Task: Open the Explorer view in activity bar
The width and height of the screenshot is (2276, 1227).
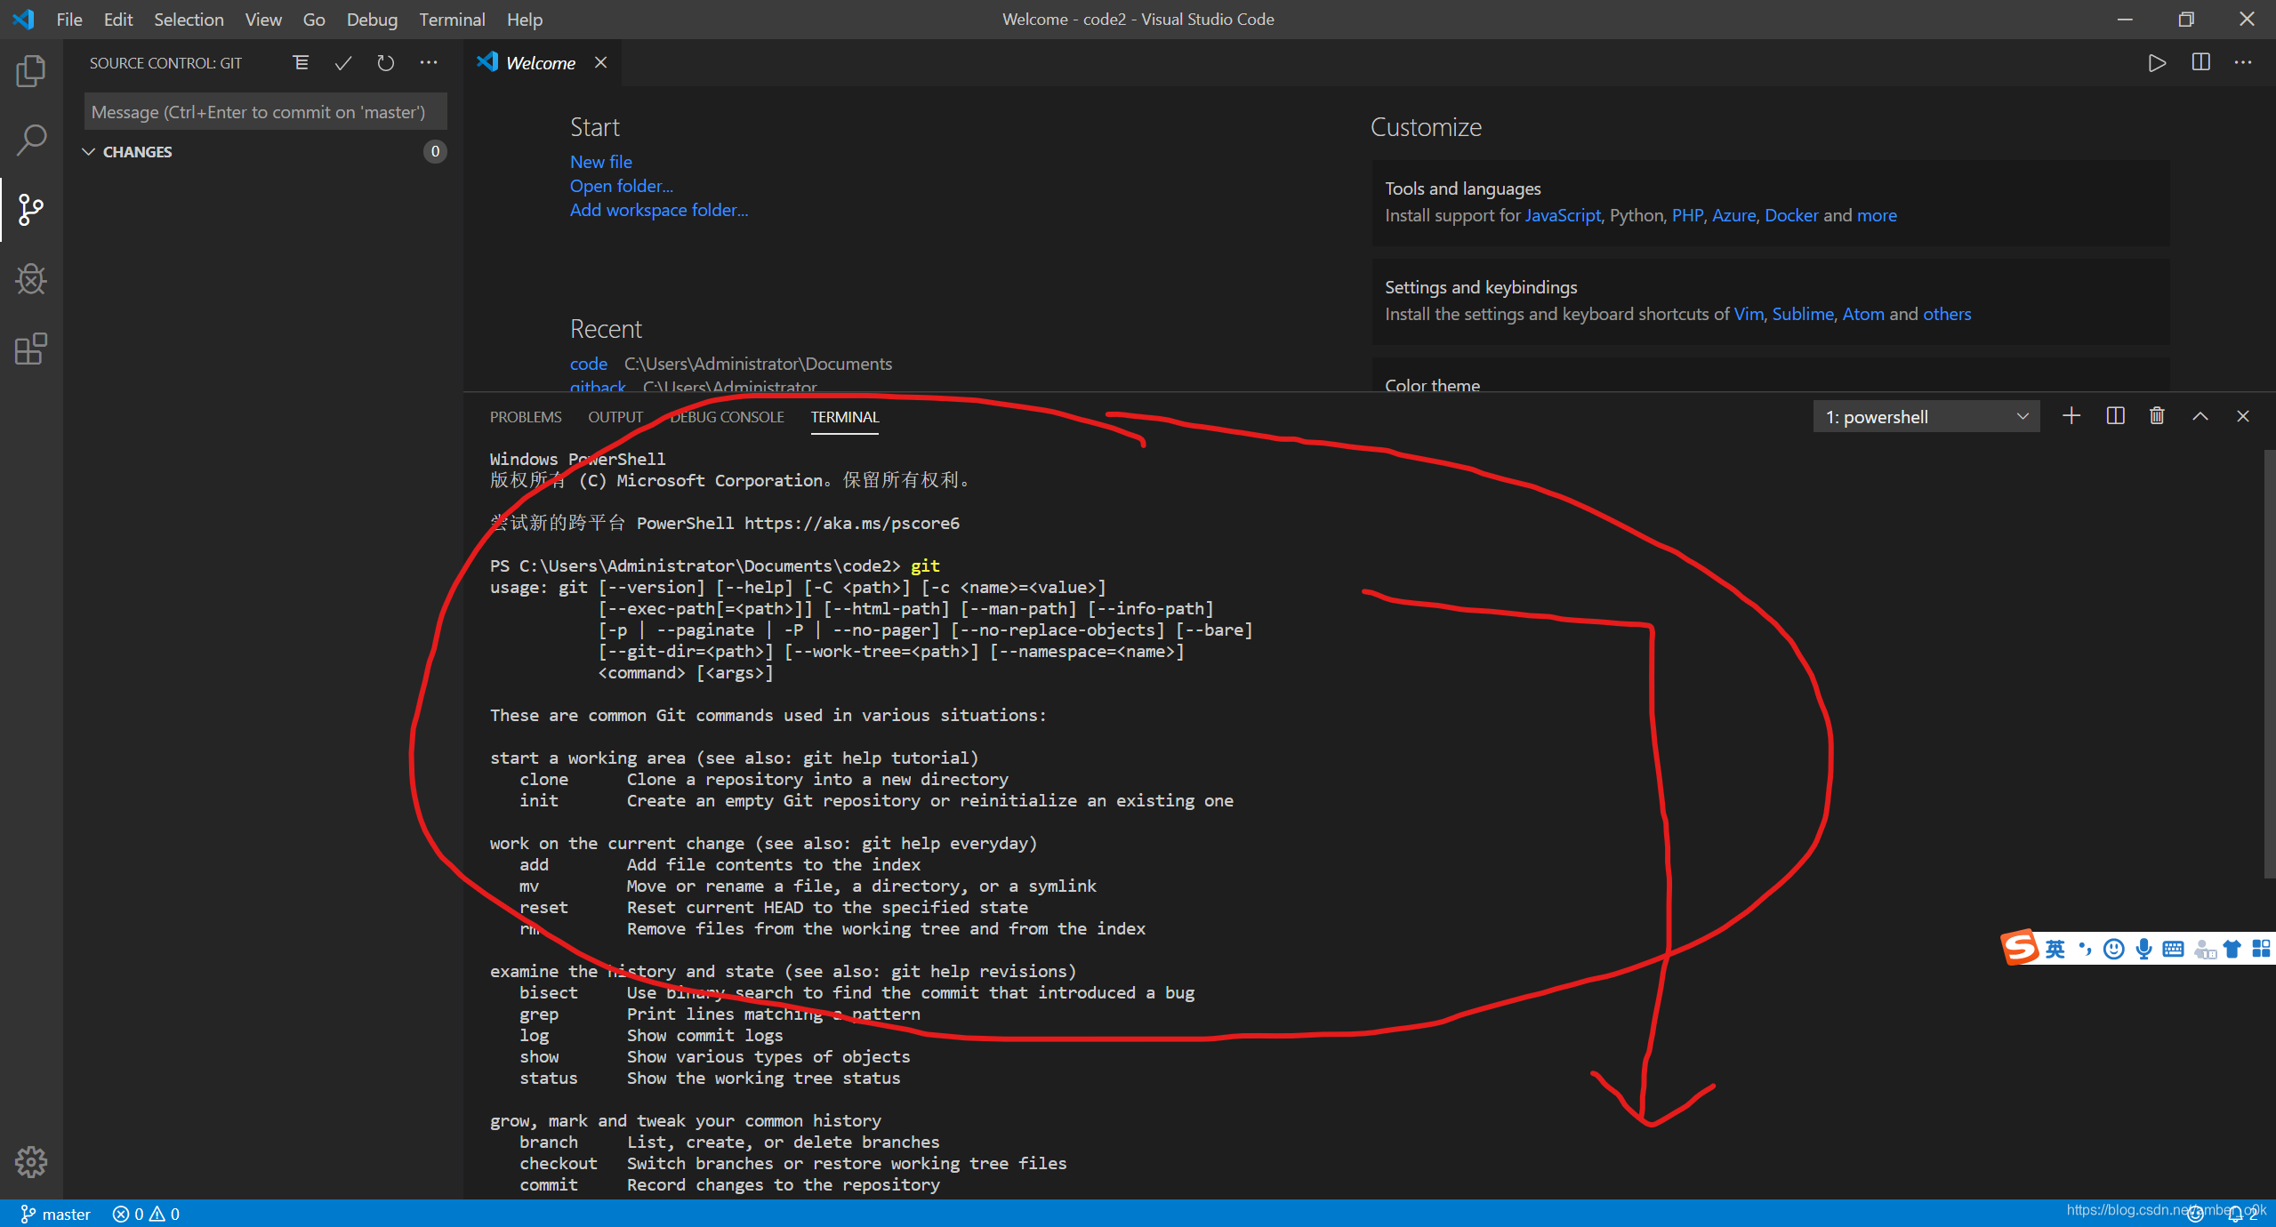Action: pos(31,71)
